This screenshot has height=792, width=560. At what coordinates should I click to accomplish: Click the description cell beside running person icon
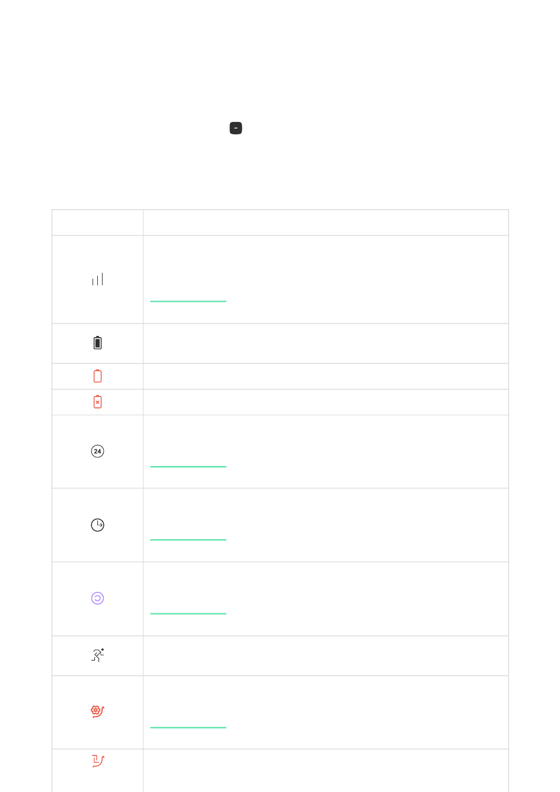[x=325, y=656]
